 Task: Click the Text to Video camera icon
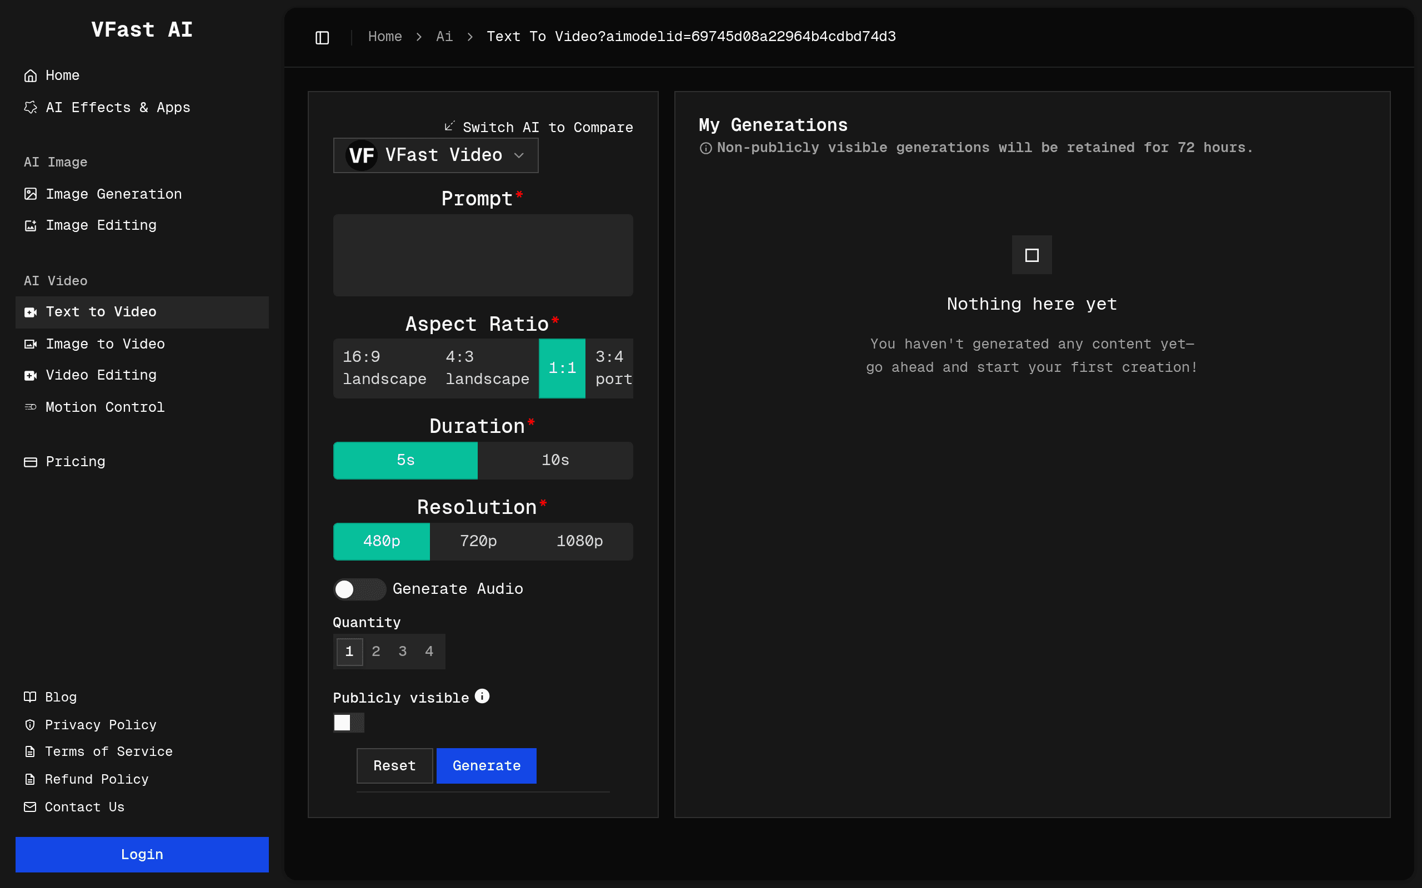click(x=31, y=312)
